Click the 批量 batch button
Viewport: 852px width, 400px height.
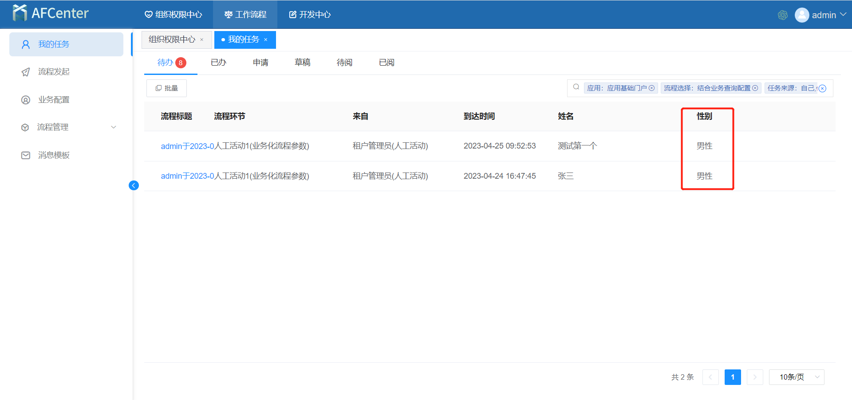pyautogui.click(x=166, y=88)
